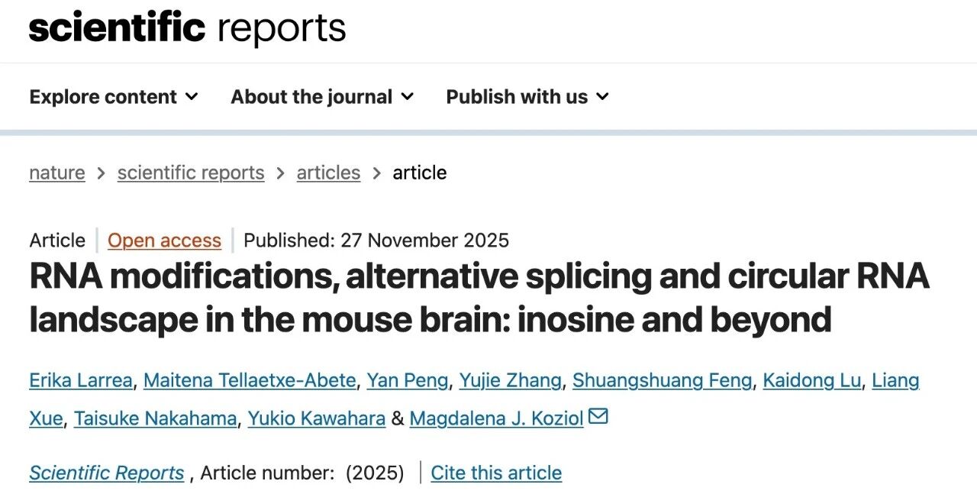
Task: Show author Taisuke Nakahama
Action: [x=155, y=418]
